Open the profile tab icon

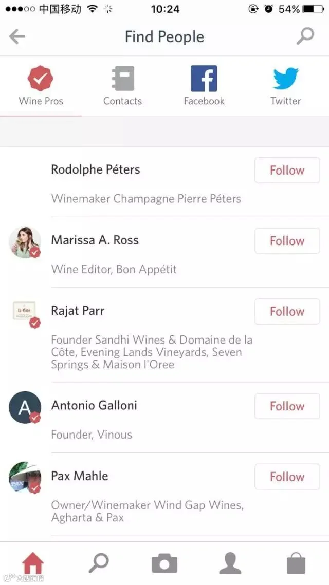(x=230, y=564)
